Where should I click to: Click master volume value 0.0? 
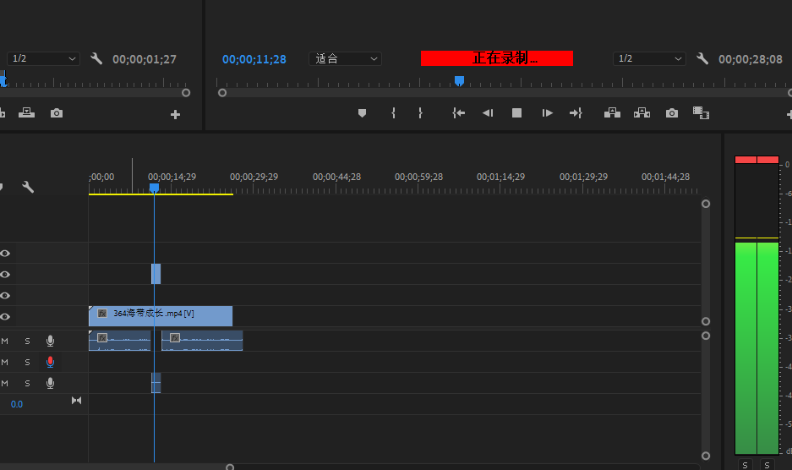(x=17, y=404)
